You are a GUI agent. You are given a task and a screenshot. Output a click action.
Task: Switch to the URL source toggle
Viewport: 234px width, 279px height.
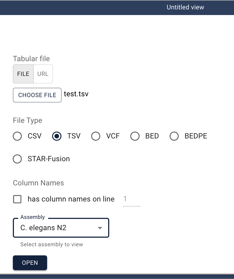(43, 74)
